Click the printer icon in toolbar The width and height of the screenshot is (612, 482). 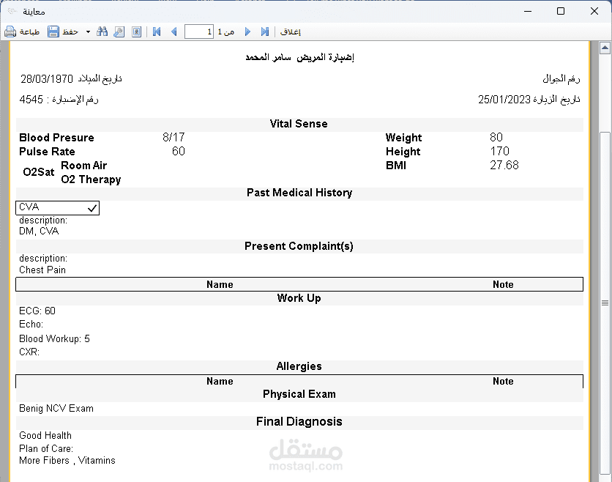point(10,31)
